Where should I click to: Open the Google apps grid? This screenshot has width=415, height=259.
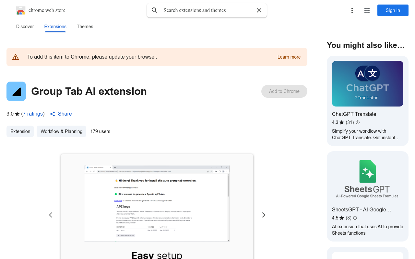pyautogui.click(x=367, y=10)
